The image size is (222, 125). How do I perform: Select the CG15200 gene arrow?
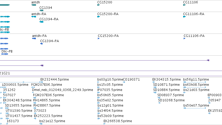(x=99, y=5)
